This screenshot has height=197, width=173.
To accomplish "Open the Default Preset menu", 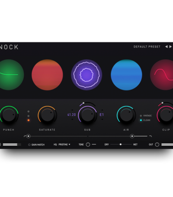I will [147, 47].
